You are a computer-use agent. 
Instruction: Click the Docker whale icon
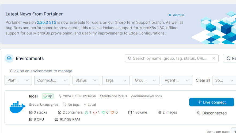(x=17, y=107)
